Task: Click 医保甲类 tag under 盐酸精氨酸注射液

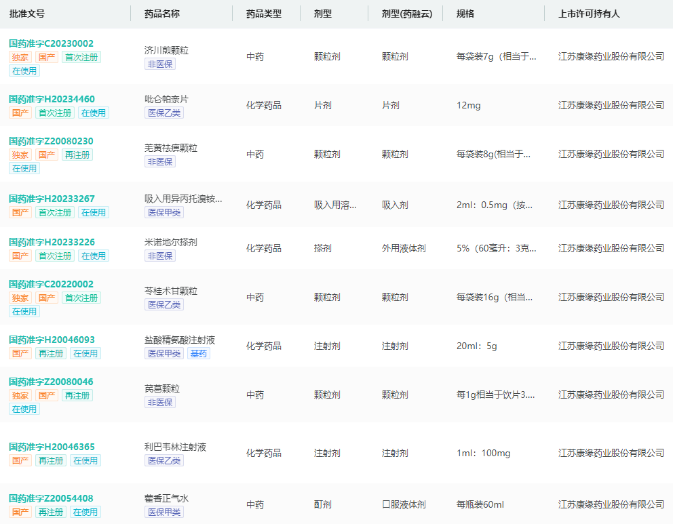Action: [164, 354]
